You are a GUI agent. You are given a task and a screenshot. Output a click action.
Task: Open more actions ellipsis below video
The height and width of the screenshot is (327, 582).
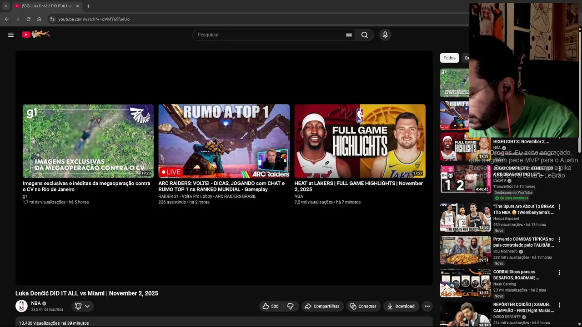pyautogui.click(x=427, y=306)
